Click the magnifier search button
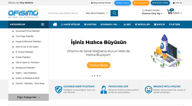The width and height of the screenshot is (192, 106). (x=114, y=13)
